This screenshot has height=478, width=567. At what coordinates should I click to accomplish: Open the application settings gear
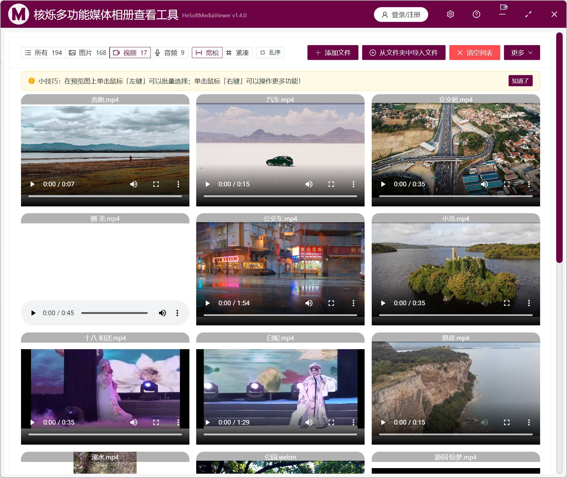coord(450,14)
